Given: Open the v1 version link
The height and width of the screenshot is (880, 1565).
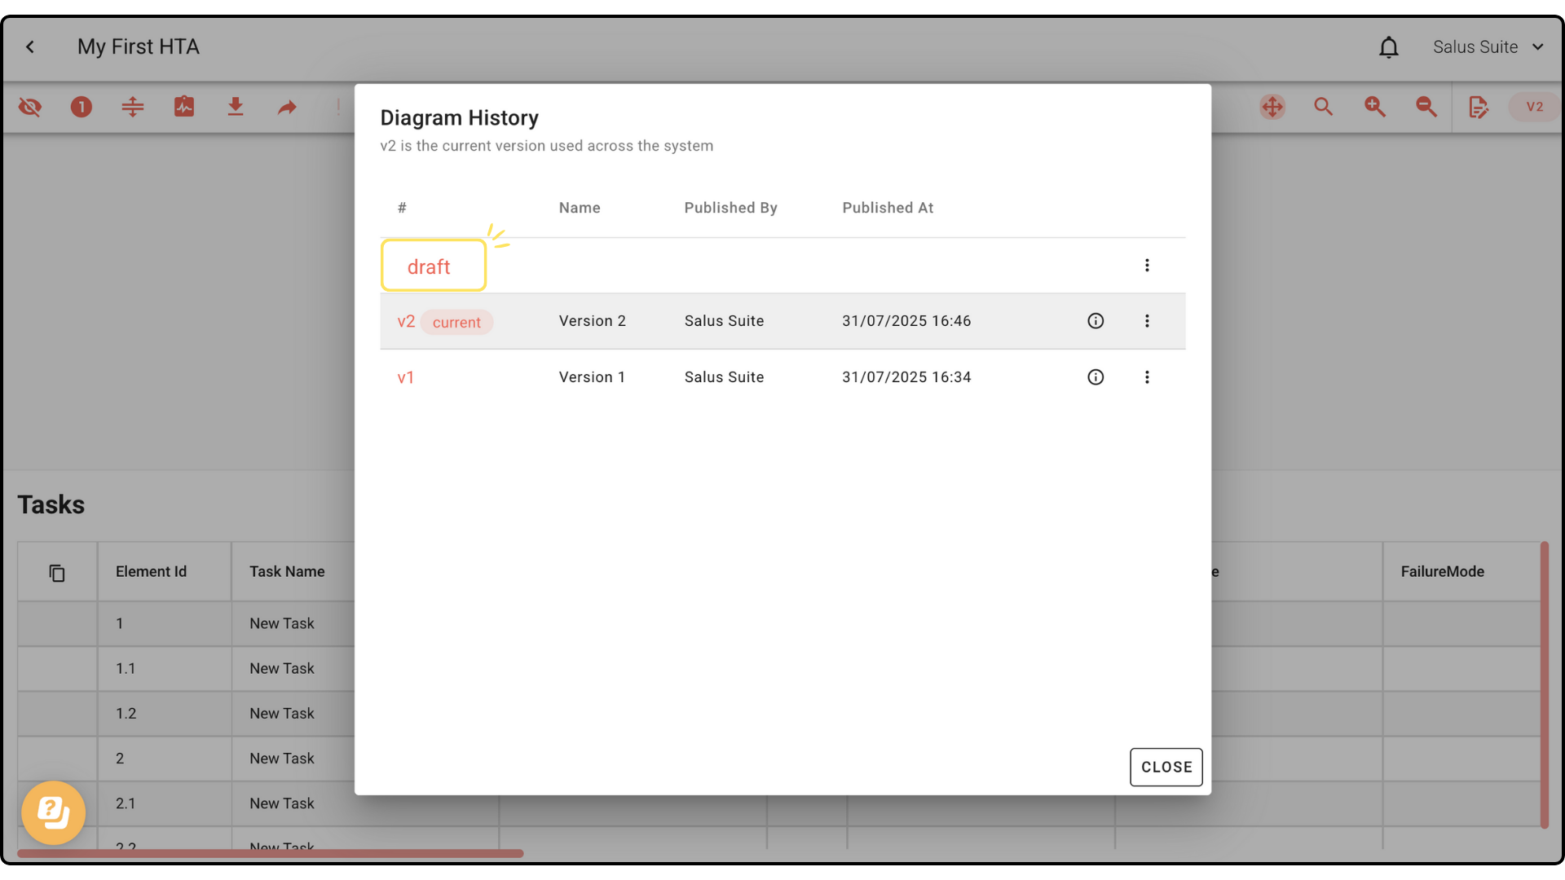Looking at the screenshot, I should [406, 377].
